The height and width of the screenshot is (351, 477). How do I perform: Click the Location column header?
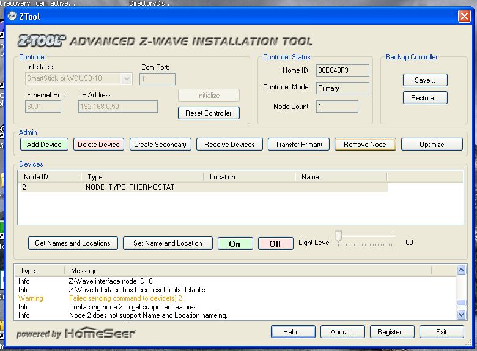point(249,177)
